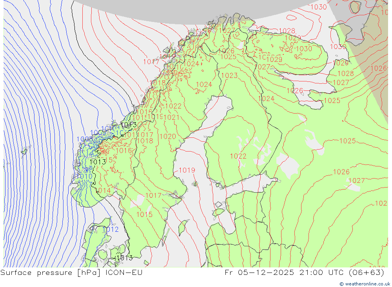Click the black 1013 label over Denmark

[125, 258]
